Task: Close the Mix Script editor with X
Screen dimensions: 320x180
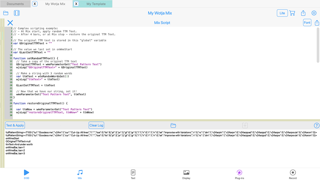Action: click(x=10, y=23)
